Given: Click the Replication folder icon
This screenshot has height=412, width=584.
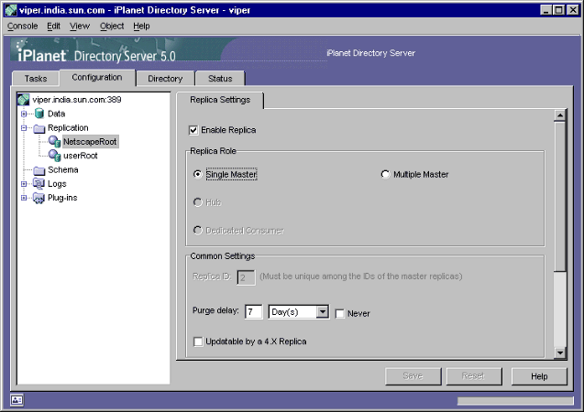Looking at the screenshot, I should pyautogui.click(x=39, y=128).
